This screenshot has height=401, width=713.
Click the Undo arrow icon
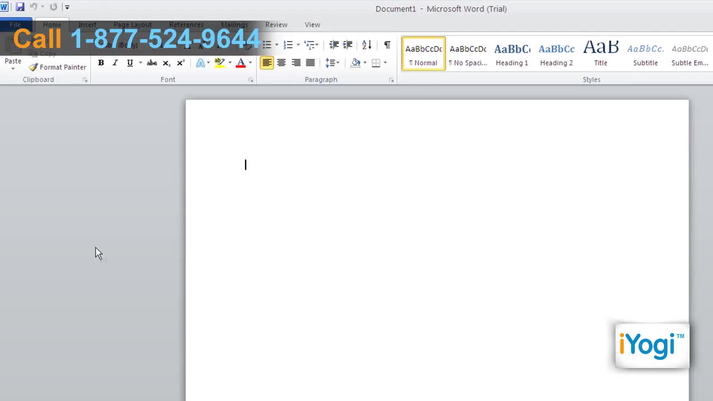[x=33, y=7]
